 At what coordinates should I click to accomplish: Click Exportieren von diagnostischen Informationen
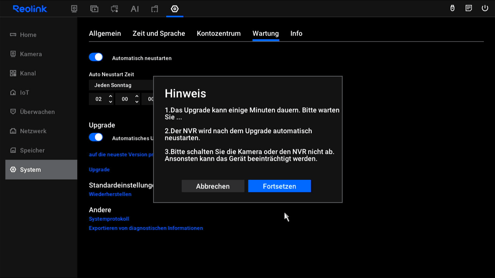coord(146,228)
